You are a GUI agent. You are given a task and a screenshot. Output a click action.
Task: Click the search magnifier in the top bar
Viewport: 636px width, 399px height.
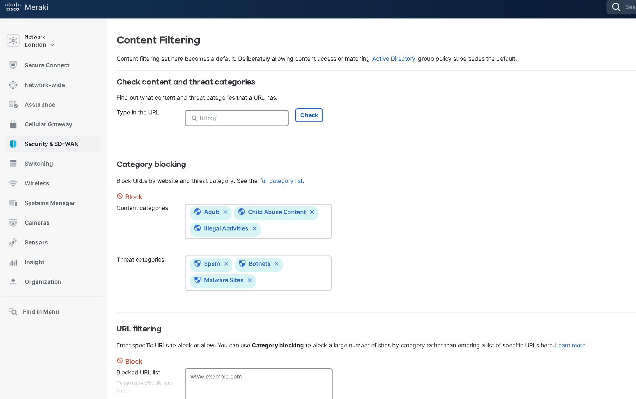point(616,7)
